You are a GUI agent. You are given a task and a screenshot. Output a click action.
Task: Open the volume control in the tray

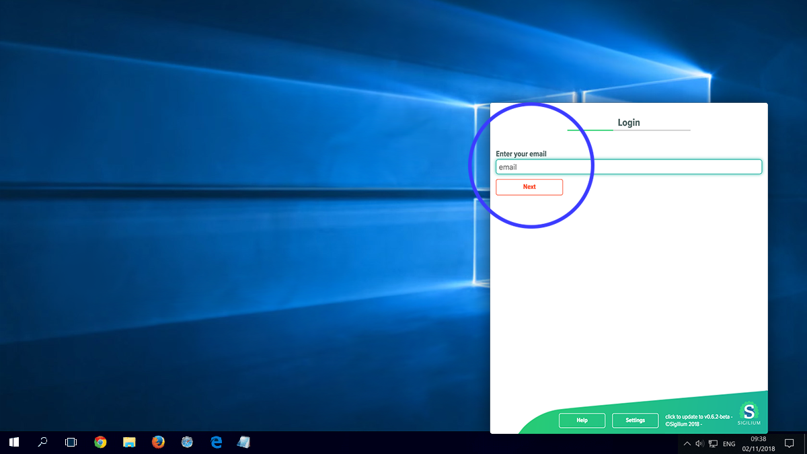699,444
